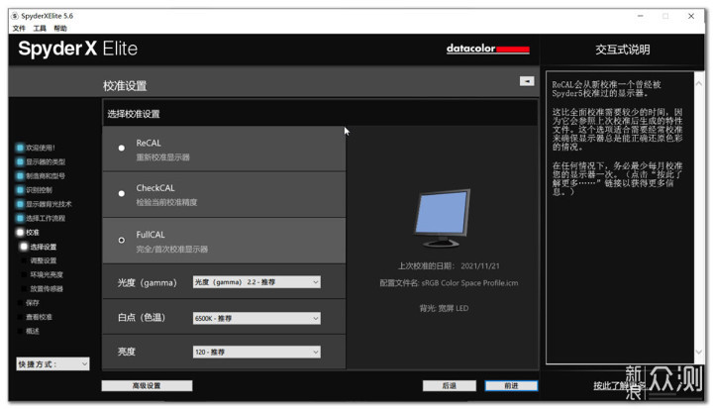Click the 上次校准的日期 2021/11/21 text
Viewport: 713px width, 410px height.
449,265
